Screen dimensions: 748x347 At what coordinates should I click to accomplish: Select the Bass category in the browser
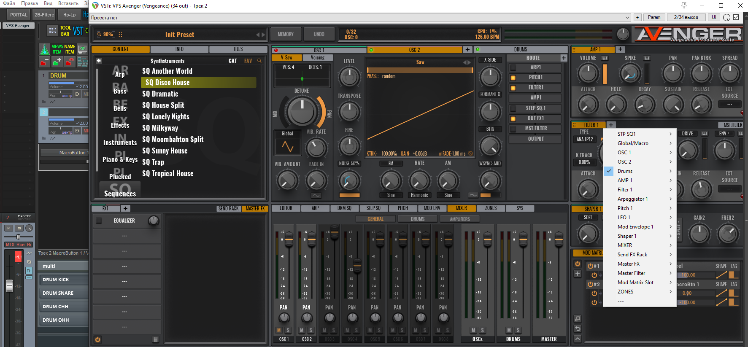click(120, 91)
